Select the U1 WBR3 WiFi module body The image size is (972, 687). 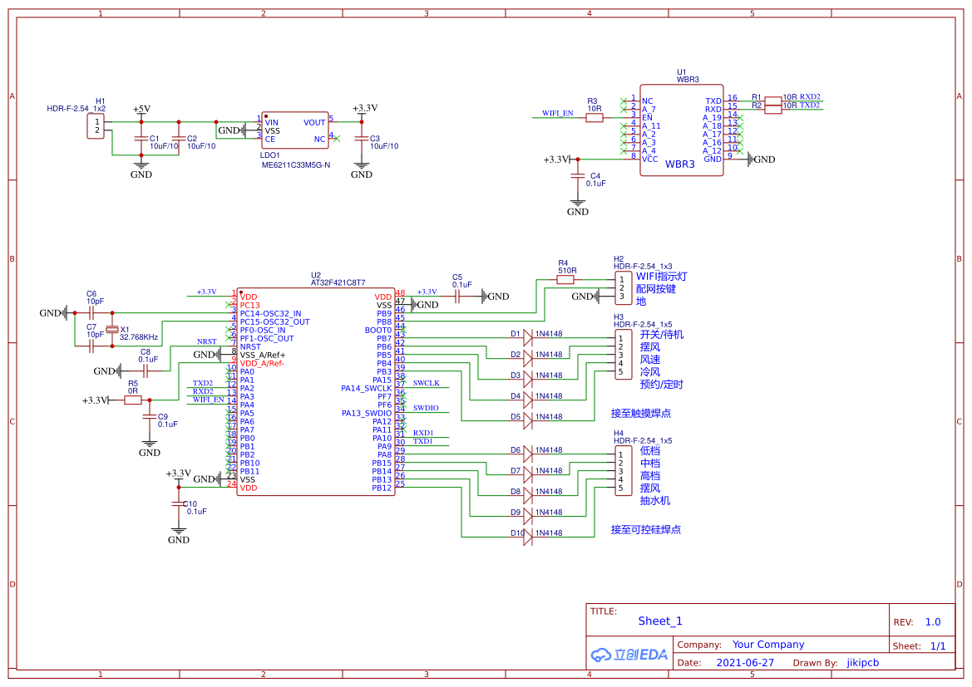pos(681,130)
